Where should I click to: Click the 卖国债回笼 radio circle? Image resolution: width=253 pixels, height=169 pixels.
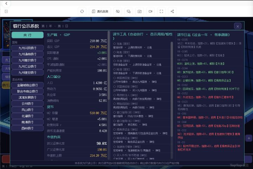115,78
